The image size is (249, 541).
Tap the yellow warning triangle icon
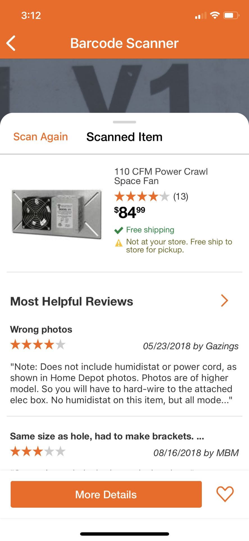(119, 243)
